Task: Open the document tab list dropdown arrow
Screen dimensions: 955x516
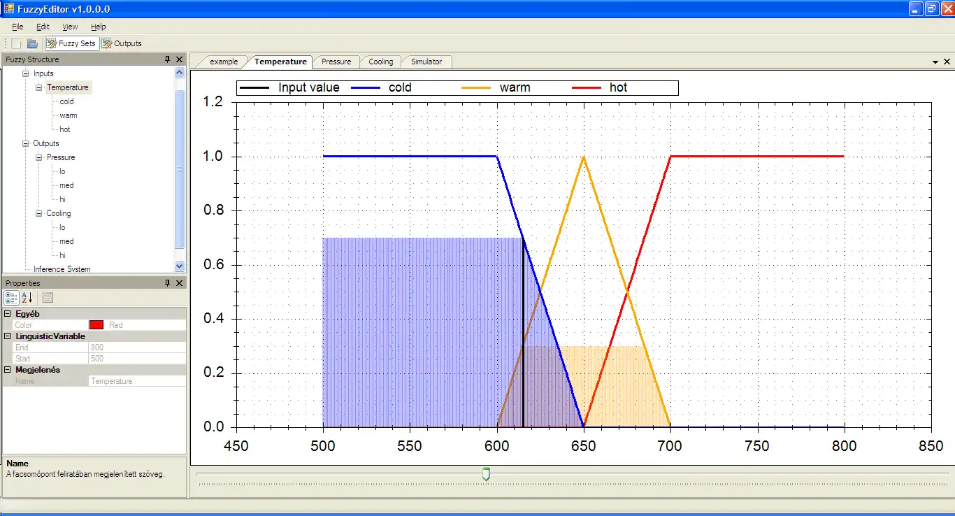Action: click(935, 62)
